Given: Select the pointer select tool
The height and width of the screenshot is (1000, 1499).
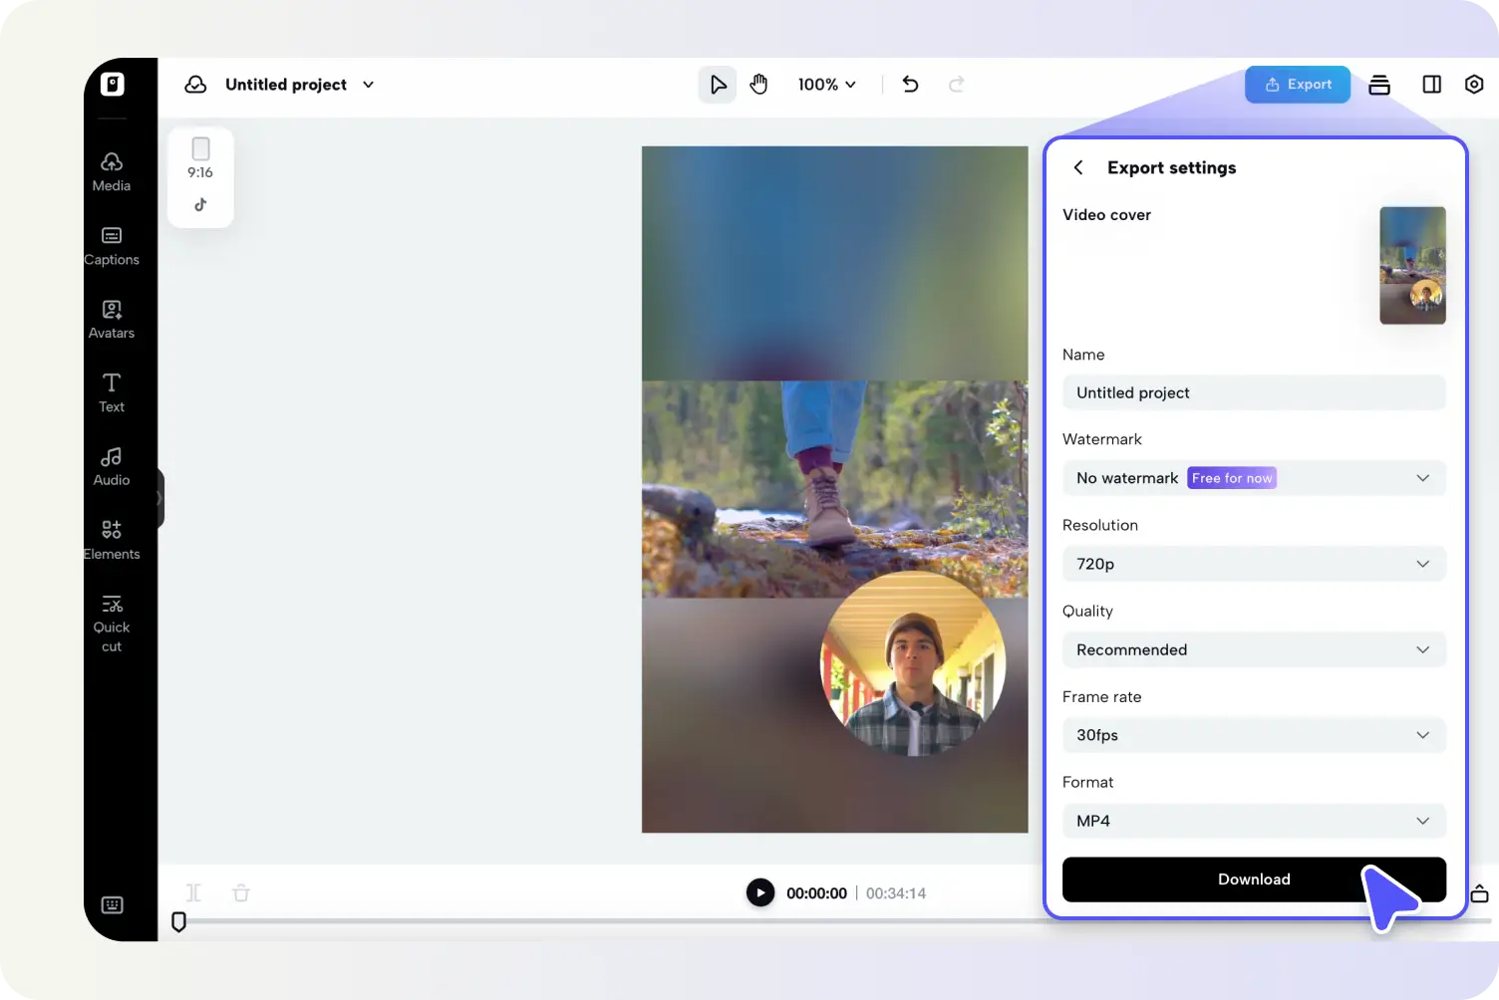Looking at the screenshot, I should pyautogui.click(x=718, y=85).
